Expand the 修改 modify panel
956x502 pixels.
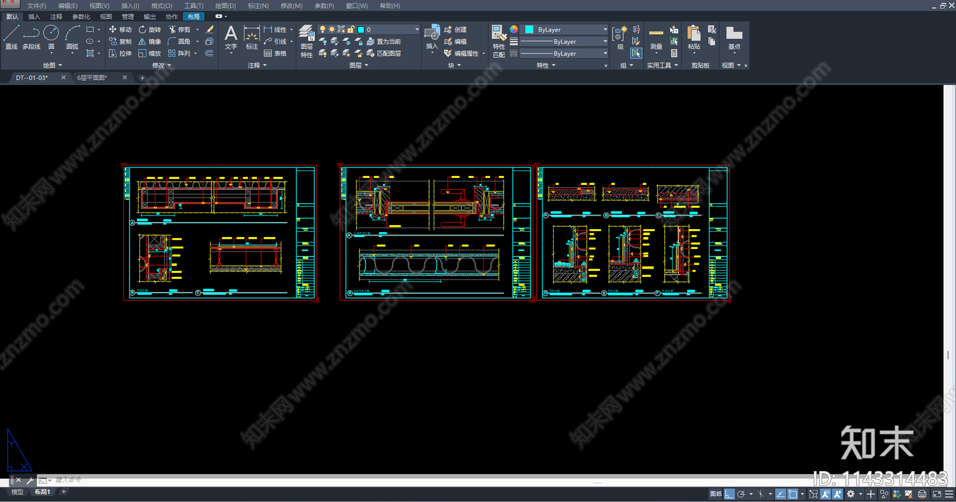[x=161, y=65]
